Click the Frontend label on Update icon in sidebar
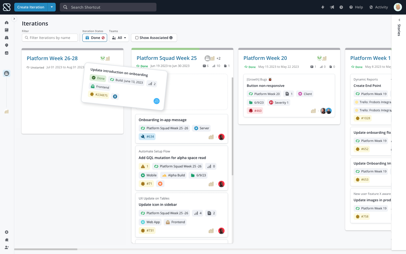Screen dimensions: 406x254 [x=175, y=222]
